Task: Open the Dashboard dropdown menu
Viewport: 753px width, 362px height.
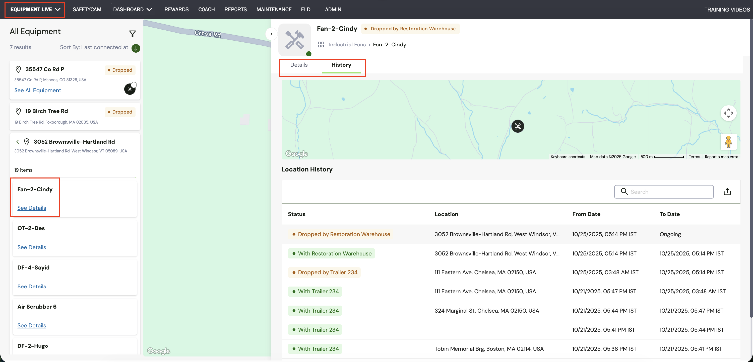Action: 133,10
